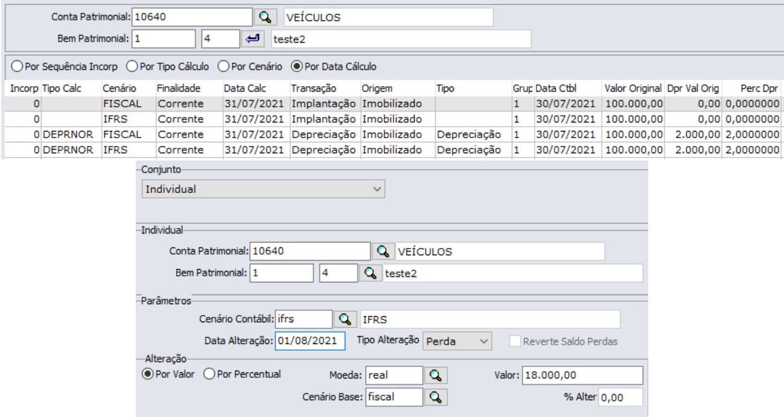Open lookup for Bem Patrimonial in Individual section

(x=369, y=273)
